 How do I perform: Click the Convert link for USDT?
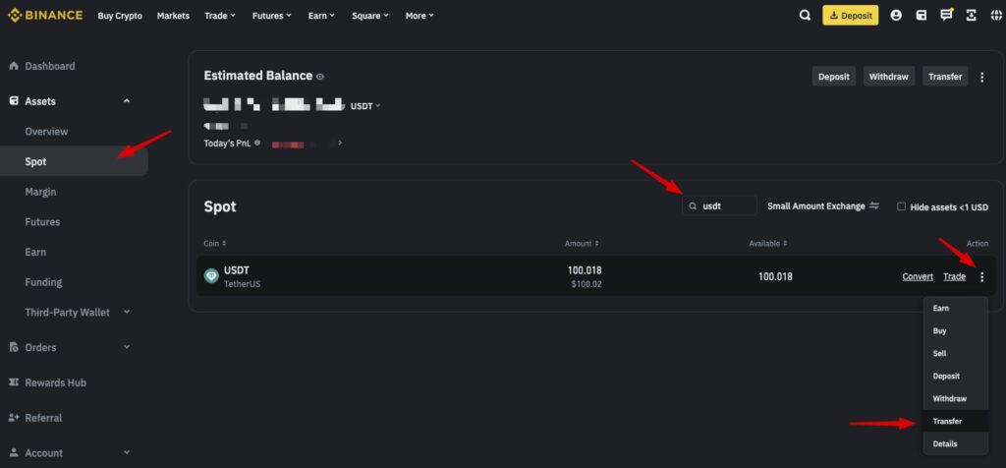918,276
